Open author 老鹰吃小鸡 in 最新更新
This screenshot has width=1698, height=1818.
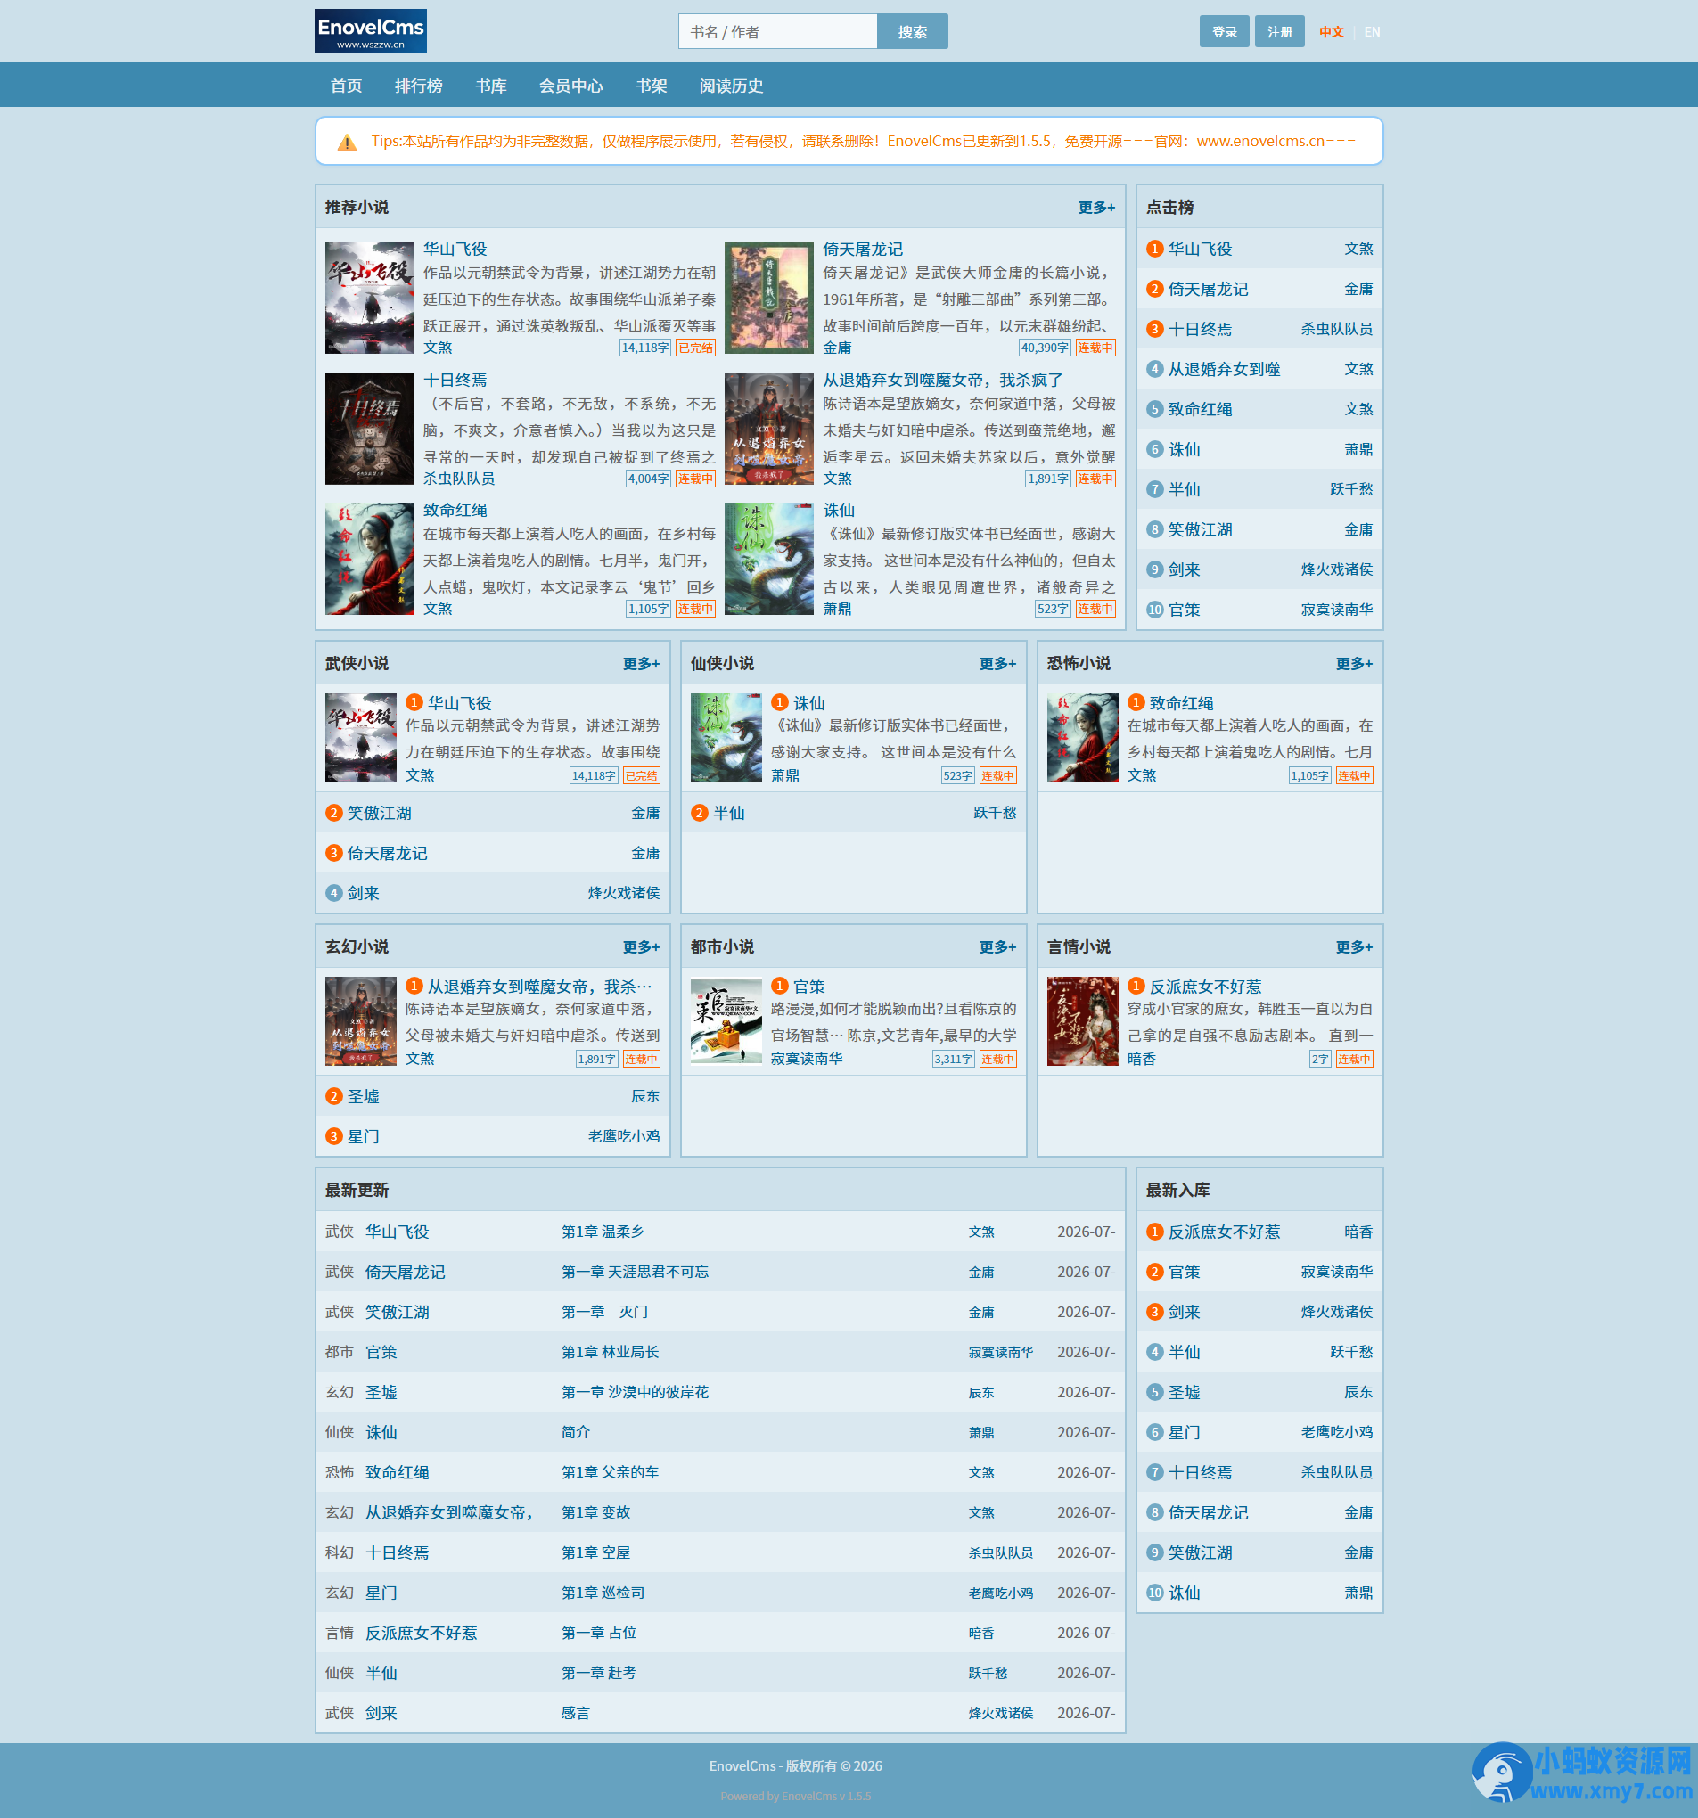(1001, 1593)
